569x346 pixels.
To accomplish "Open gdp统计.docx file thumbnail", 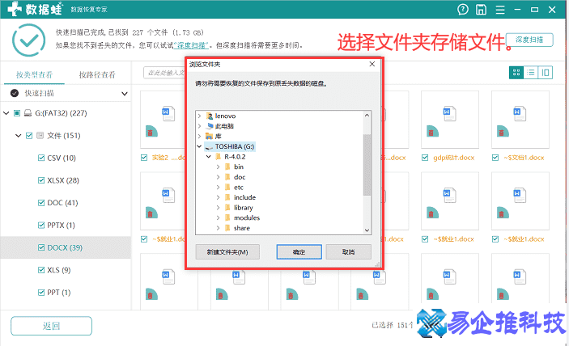I will pyautogui.click(x=449, y=120).
